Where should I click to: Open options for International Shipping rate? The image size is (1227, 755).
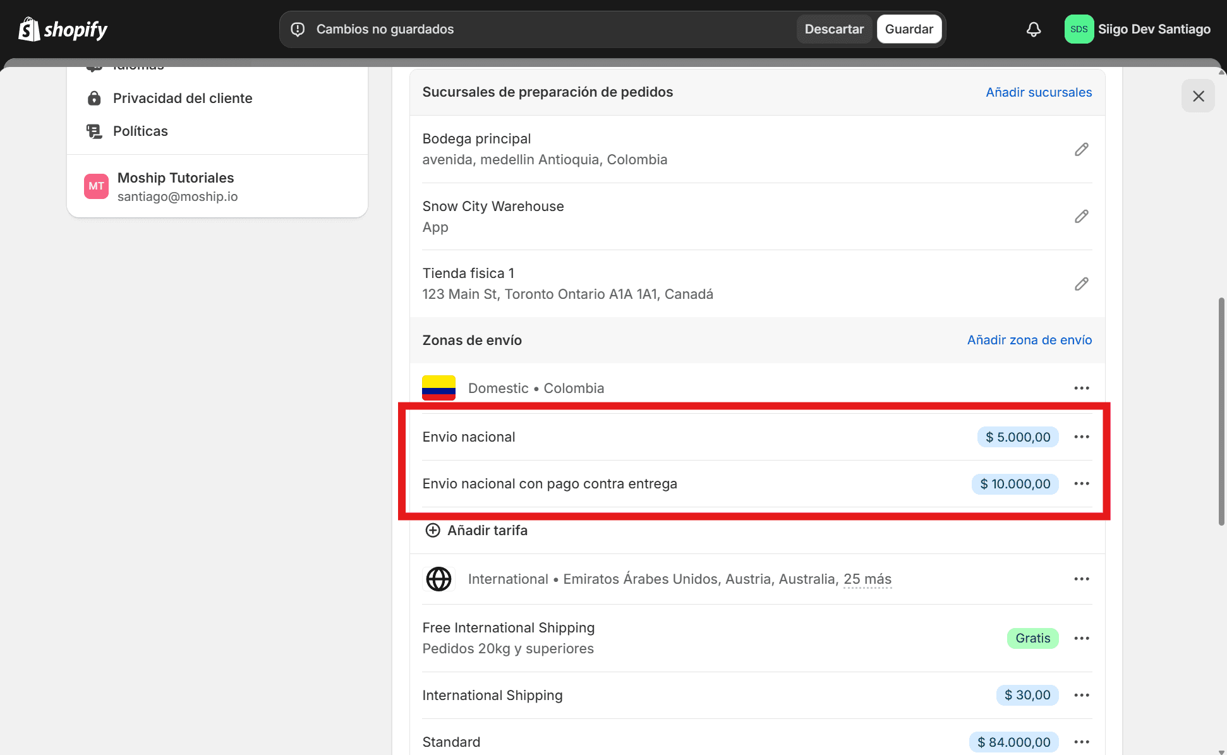point(1082,695)
